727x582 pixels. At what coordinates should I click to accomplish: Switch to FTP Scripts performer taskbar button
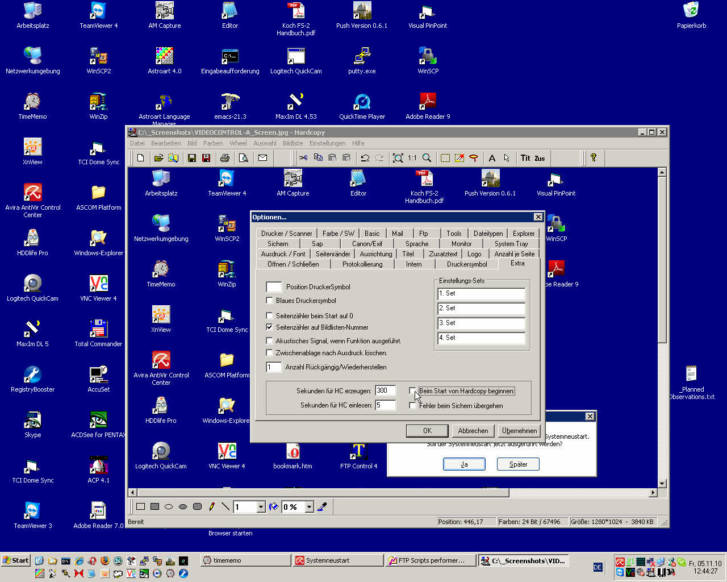430,560
